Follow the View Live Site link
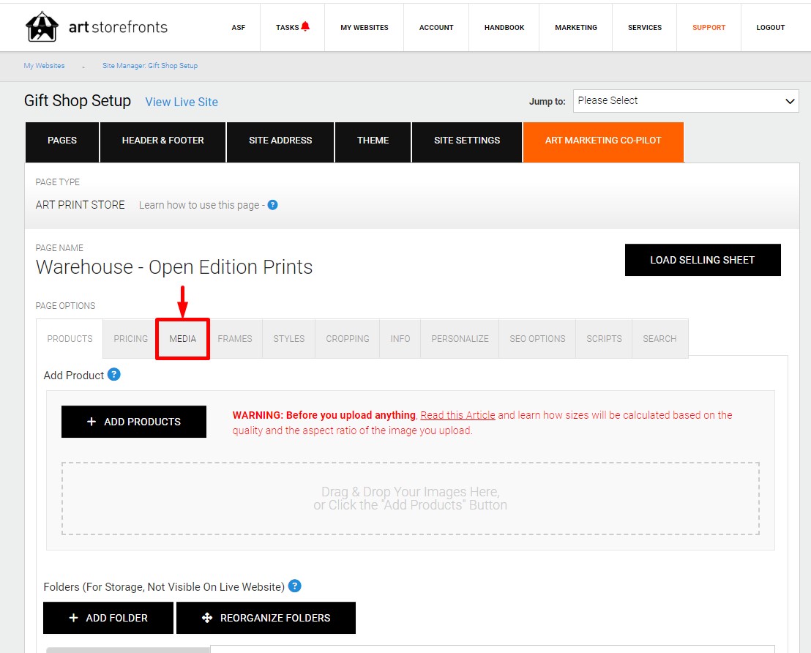811x653 pixels. pos(182,102)
